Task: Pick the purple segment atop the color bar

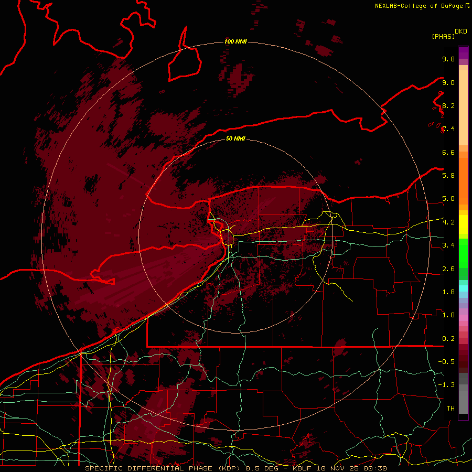Action: (x=463, y=52)
